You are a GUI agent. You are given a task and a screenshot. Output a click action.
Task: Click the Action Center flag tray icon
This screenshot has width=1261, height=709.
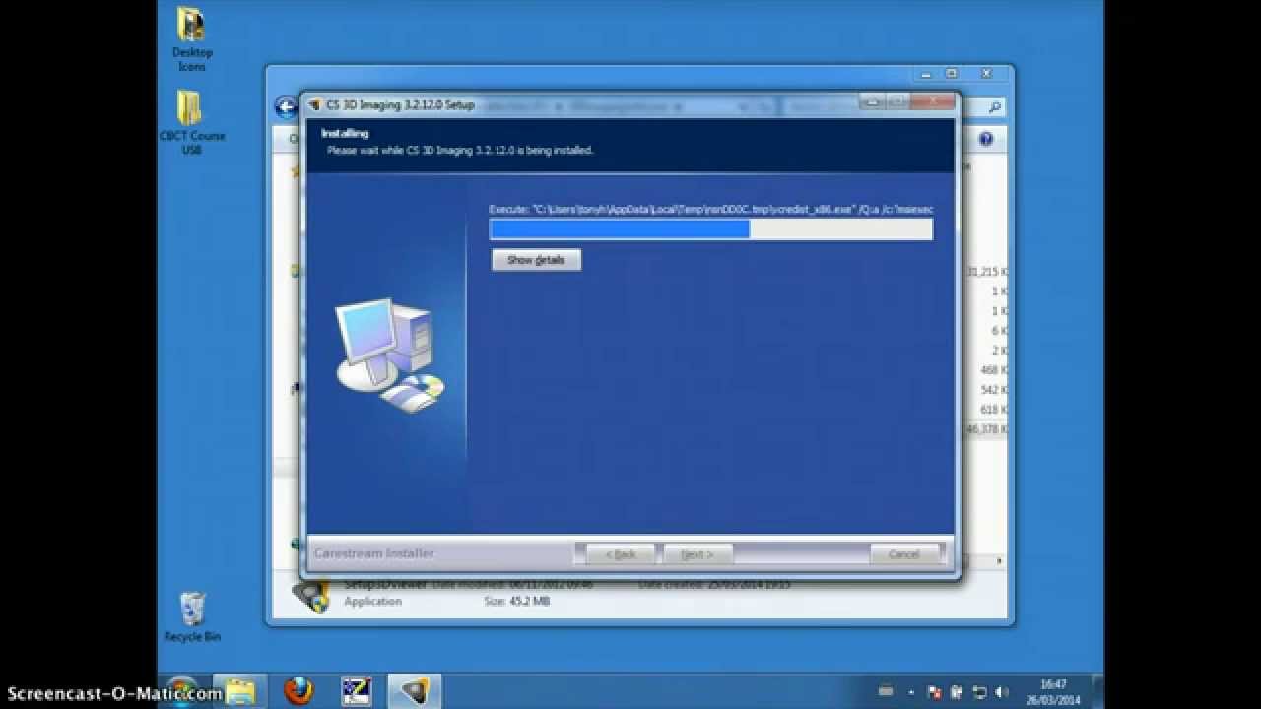pyautogui.click(x=935, y=692)
